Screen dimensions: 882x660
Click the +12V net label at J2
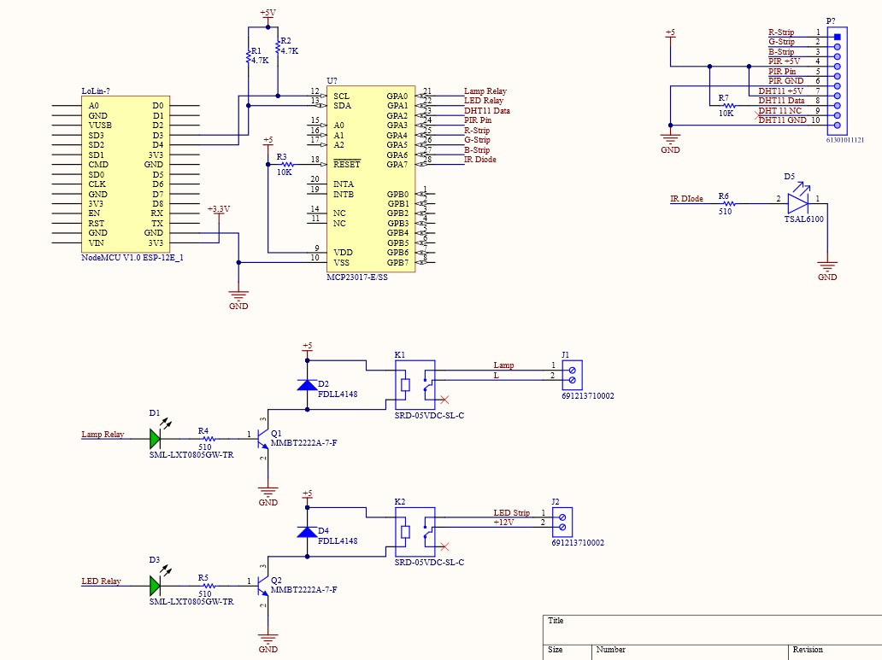504,523
